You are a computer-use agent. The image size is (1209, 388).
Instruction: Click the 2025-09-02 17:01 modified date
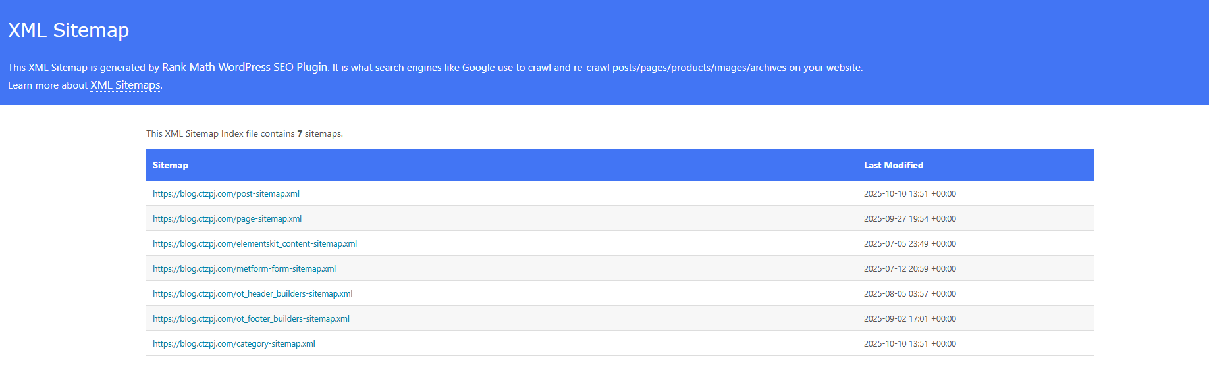(x=909, y=319)
